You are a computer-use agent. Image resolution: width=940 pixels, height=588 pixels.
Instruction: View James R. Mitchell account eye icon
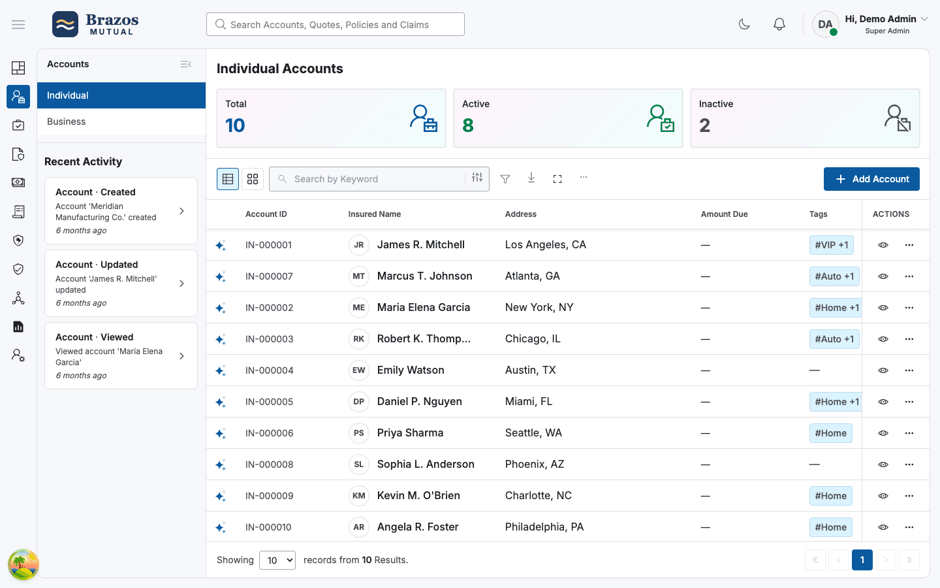coord(883,245)
